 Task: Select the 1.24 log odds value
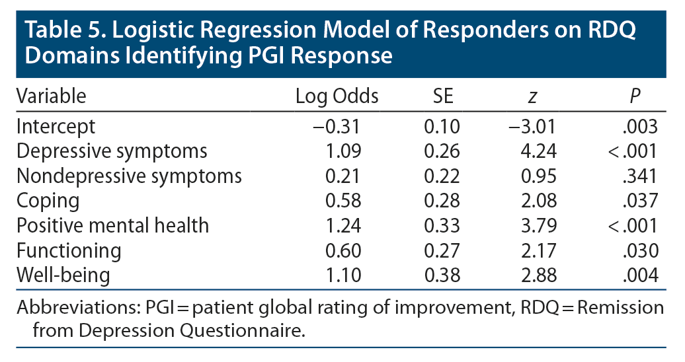pos(345,226)
